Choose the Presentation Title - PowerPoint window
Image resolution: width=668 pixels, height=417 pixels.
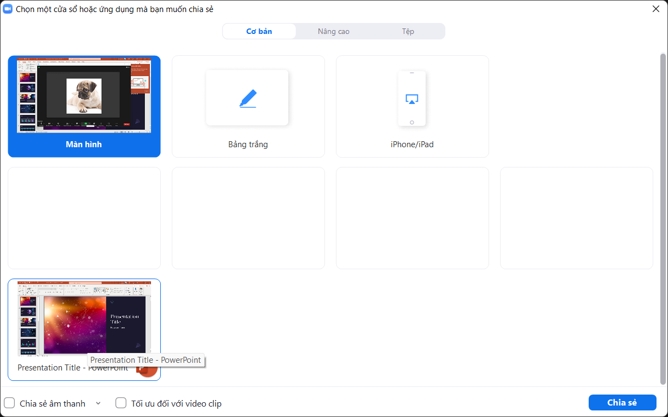click(84, 319)
